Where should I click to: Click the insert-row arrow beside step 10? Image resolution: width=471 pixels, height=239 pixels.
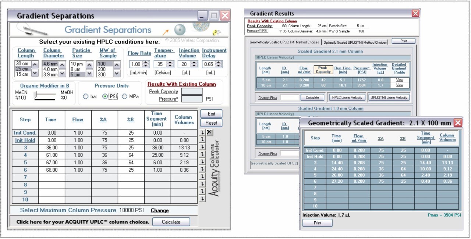pos(202,199)
